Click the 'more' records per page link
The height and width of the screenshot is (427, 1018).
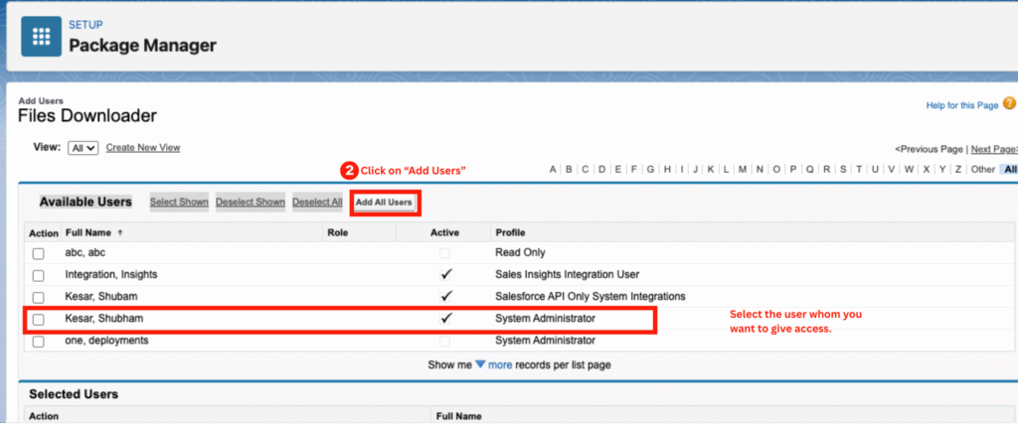500,364
